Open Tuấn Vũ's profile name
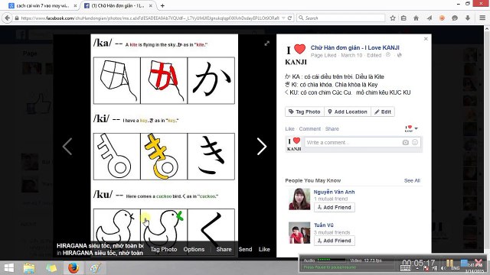This screenshot has width=490, height=275. tap(323, 225)
